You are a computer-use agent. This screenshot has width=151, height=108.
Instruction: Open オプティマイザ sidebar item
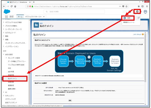tap(10, 99)
